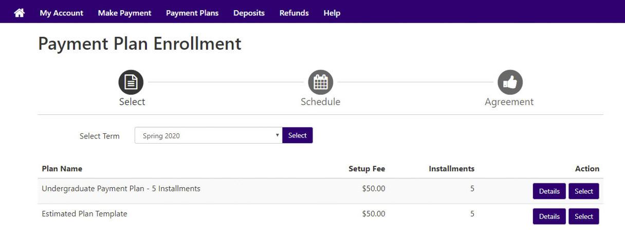The height and width of the screenshot is (242, 625).
Task: Click the Select step document icon
Action: 131,82
